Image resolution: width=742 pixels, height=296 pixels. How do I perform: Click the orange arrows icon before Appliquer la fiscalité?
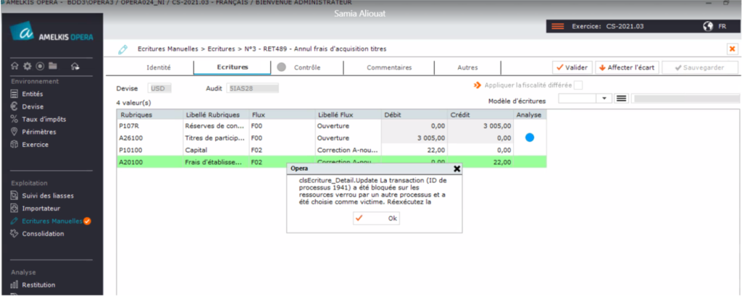(x=477, y=85)
